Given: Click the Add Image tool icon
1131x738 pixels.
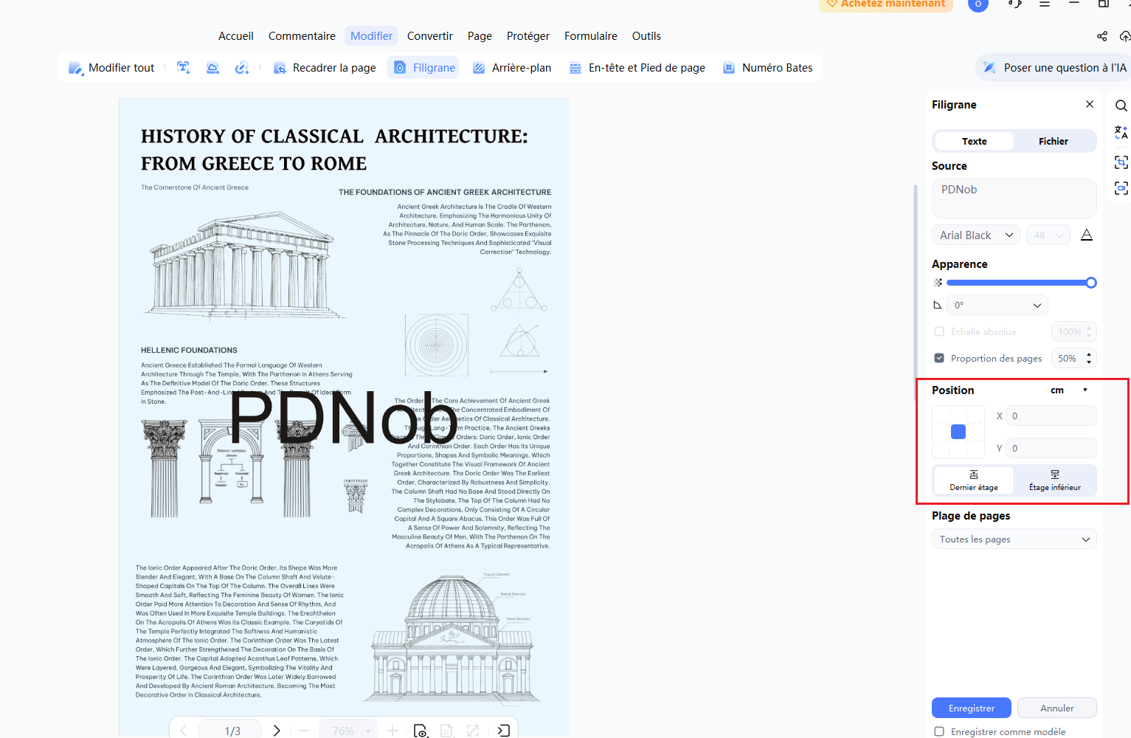Looking at the screenshot, I should click(212, 68).
